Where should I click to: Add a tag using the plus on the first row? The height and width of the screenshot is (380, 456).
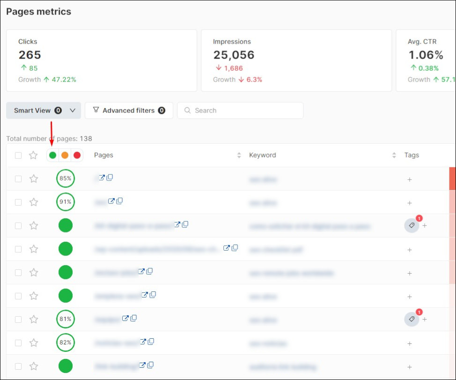(409, 179)
